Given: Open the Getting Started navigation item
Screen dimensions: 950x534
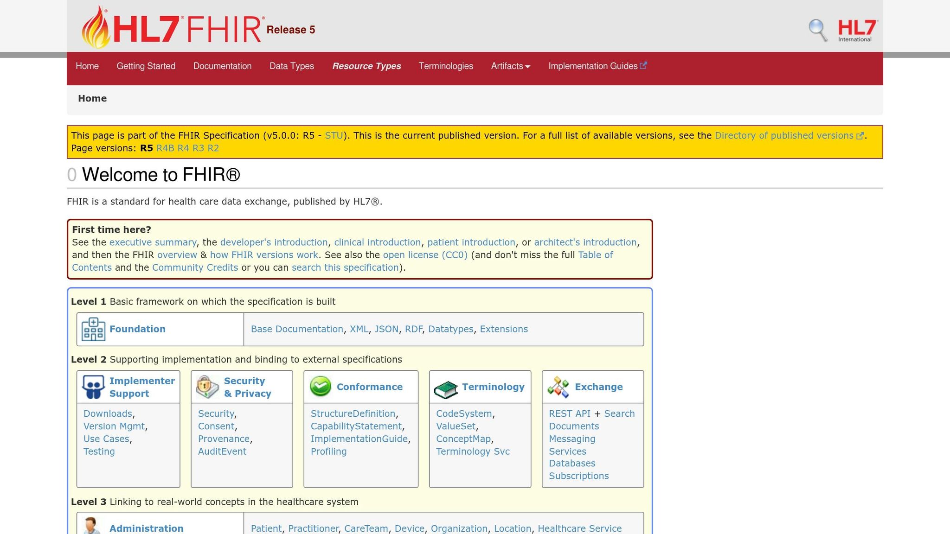Looking at the screenshot, I should 146,66.
